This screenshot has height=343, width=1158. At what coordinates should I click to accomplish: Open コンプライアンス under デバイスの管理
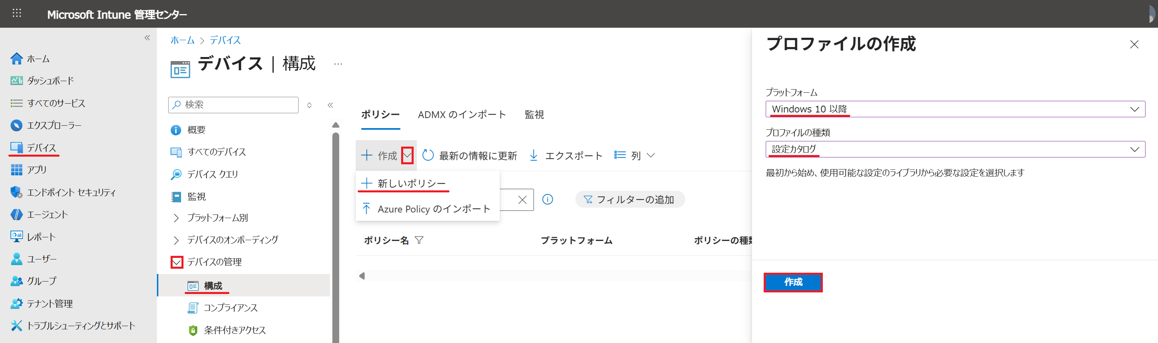click(x=223, y=308)
